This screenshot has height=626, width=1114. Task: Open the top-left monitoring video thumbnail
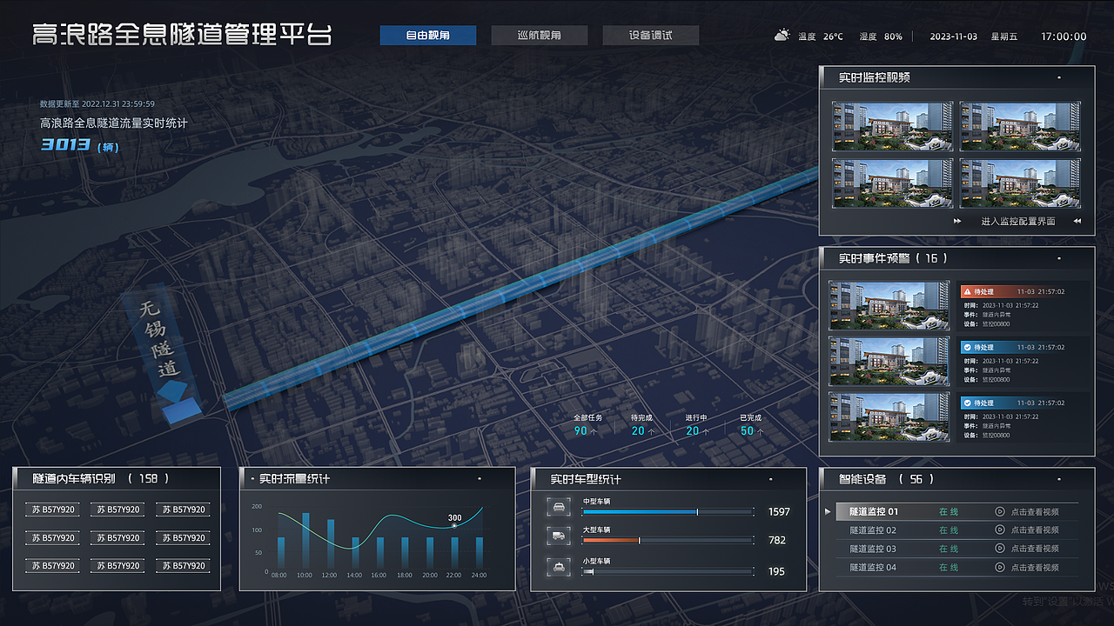[x=891, y=127]
